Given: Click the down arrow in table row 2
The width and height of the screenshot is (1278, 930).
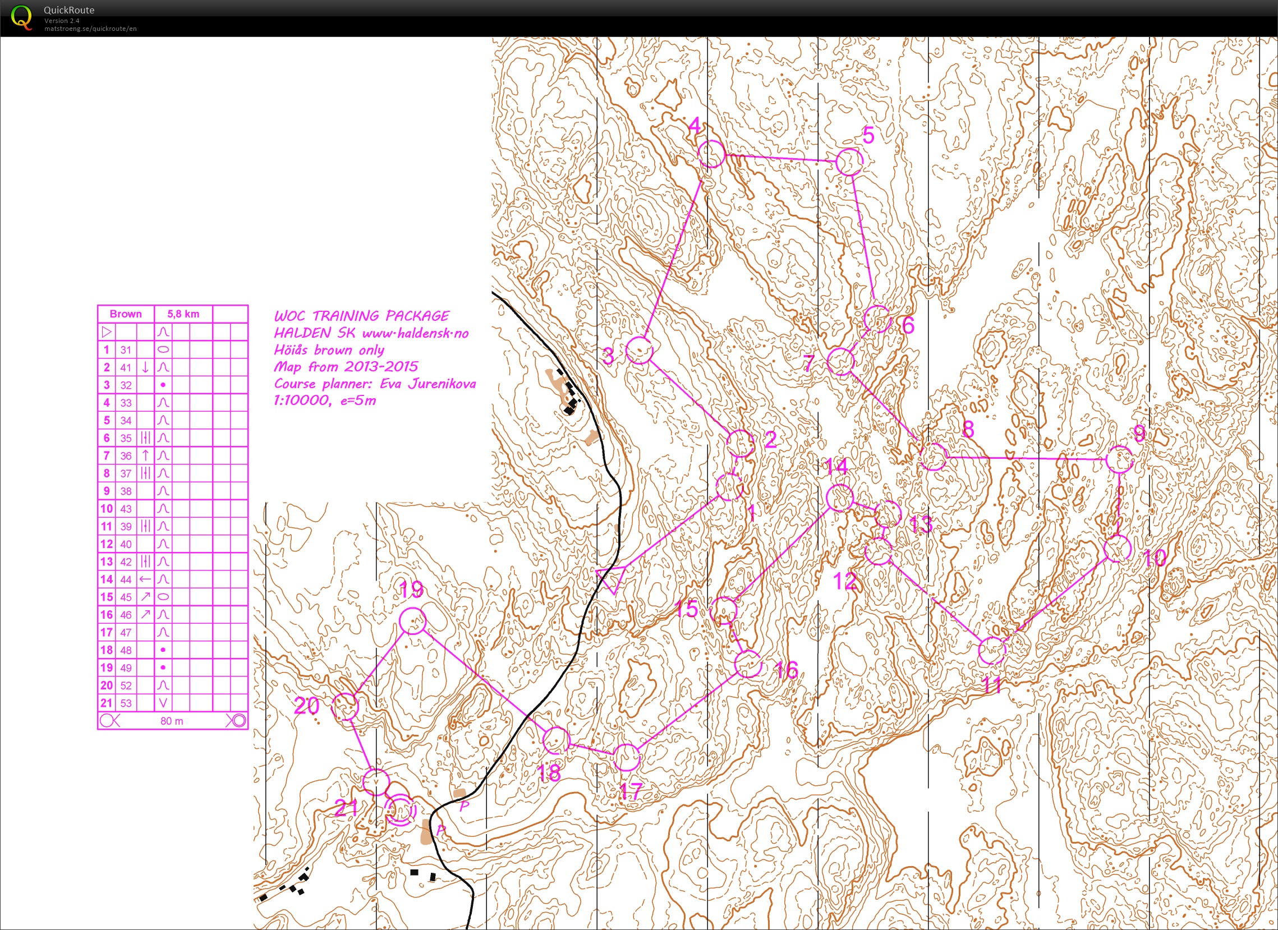Looking at the screenshot, I should click(x=145, y=367).
